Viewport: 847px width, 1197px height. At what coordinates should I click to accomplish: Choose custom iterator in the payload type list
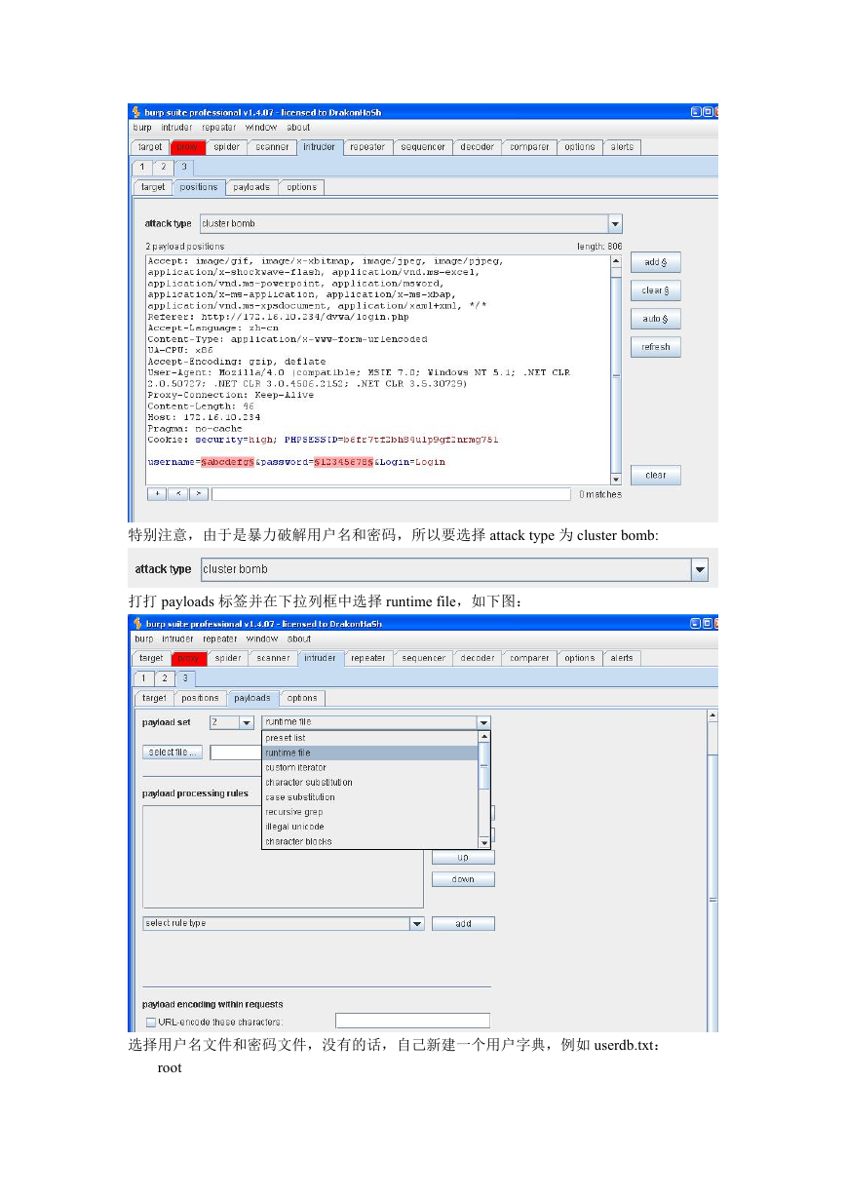[x=369, y=768]
